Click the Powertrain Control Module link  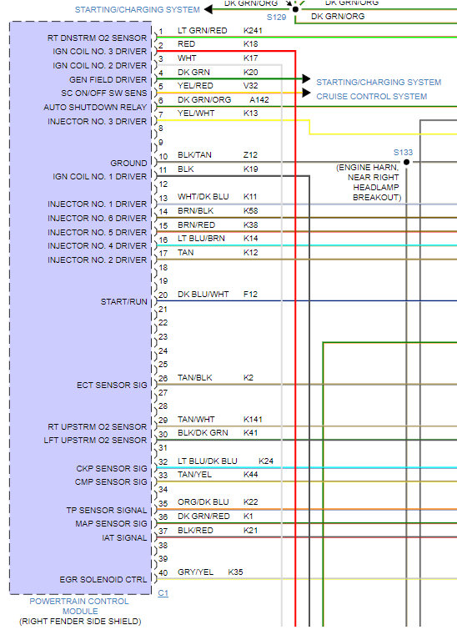[x=79, y=606]
